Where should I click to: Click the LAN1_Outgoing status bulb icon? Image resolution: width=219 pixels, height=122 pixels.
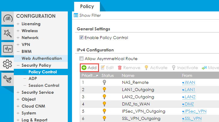(105, 90)
